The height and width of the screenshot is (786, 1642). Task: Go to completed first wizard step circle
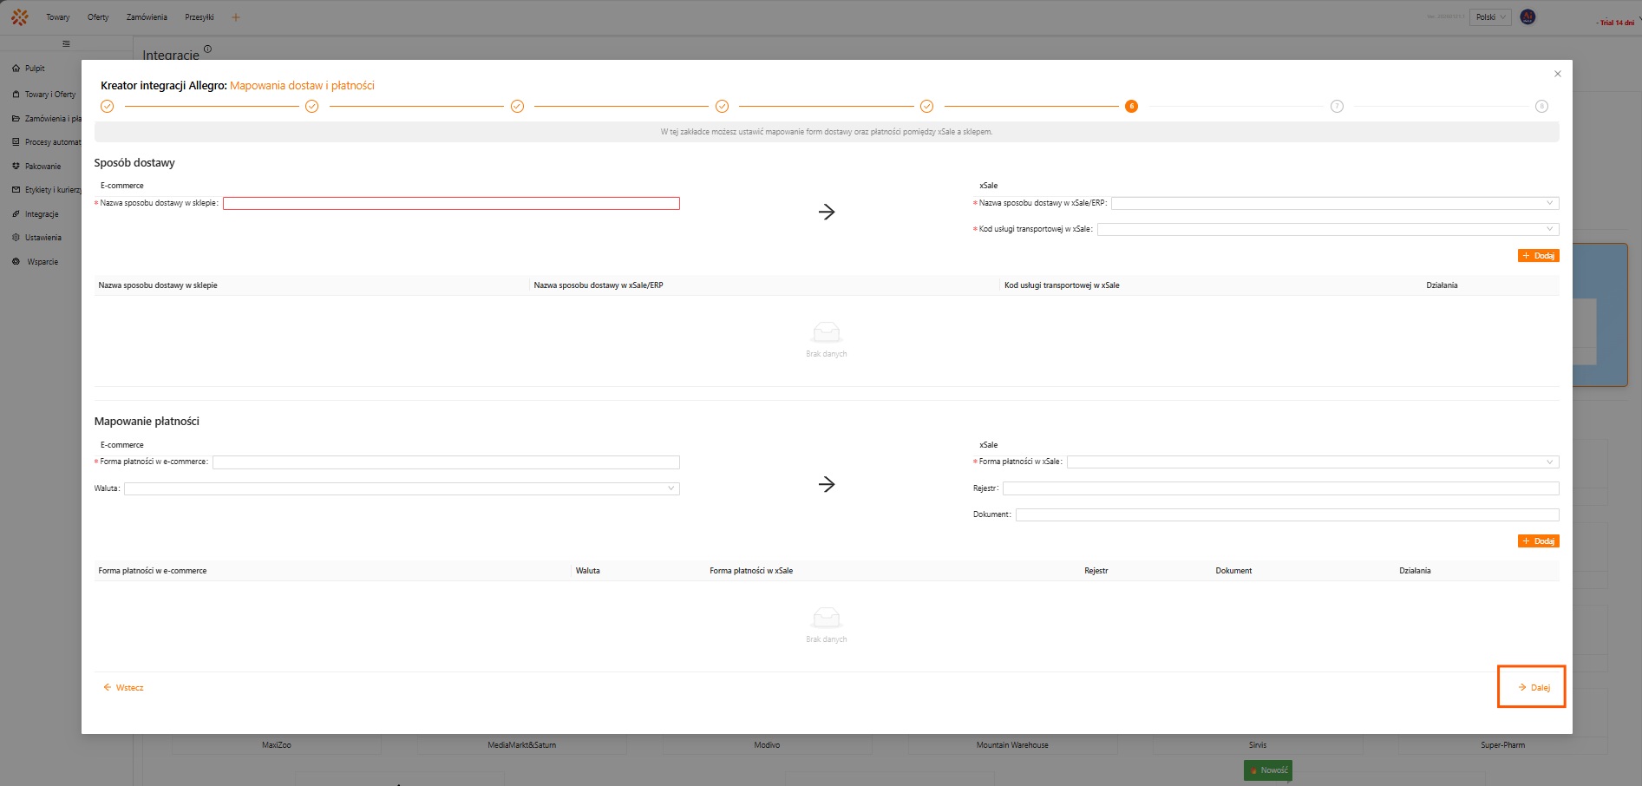click(x=108, y=107)
